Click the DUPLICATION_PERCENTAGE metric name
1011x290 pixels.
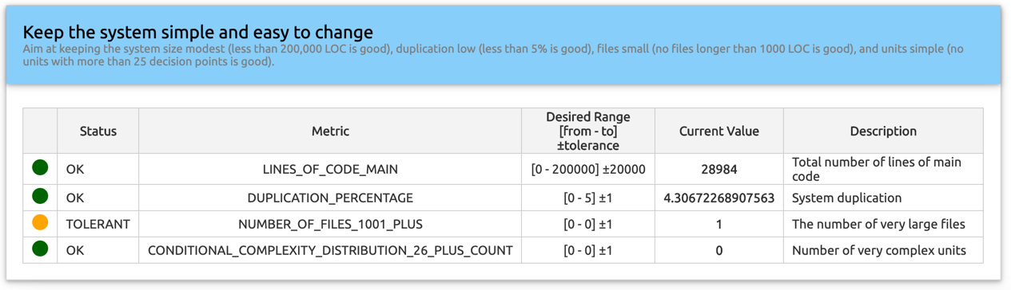click(x=330, y=198)
